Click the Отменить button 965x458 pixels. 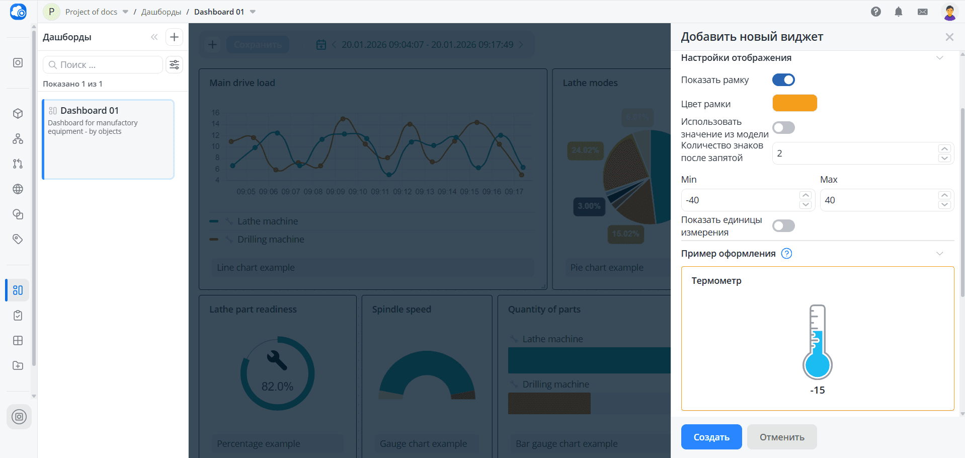tap(781, 437)
